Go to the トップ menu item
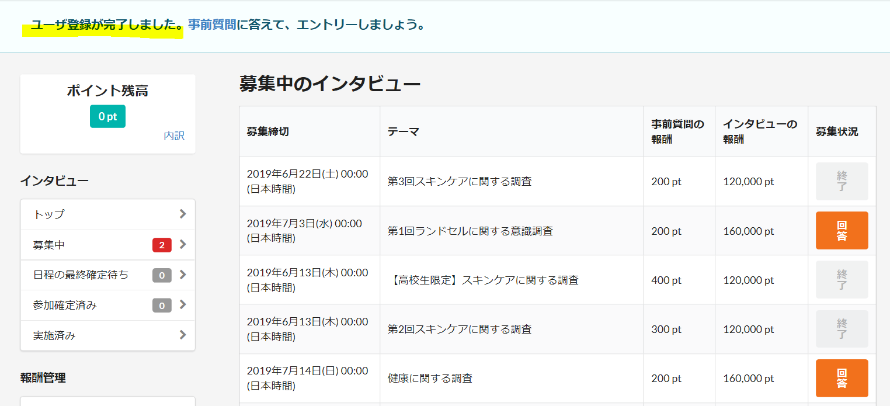890x406 pixels. point(107,214)
